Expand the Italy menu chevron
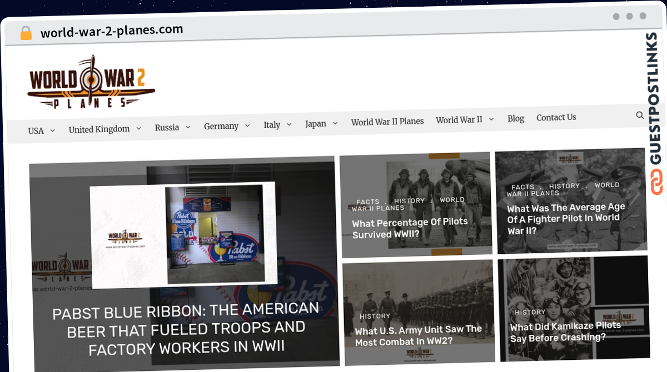 [x=289, y=124]
